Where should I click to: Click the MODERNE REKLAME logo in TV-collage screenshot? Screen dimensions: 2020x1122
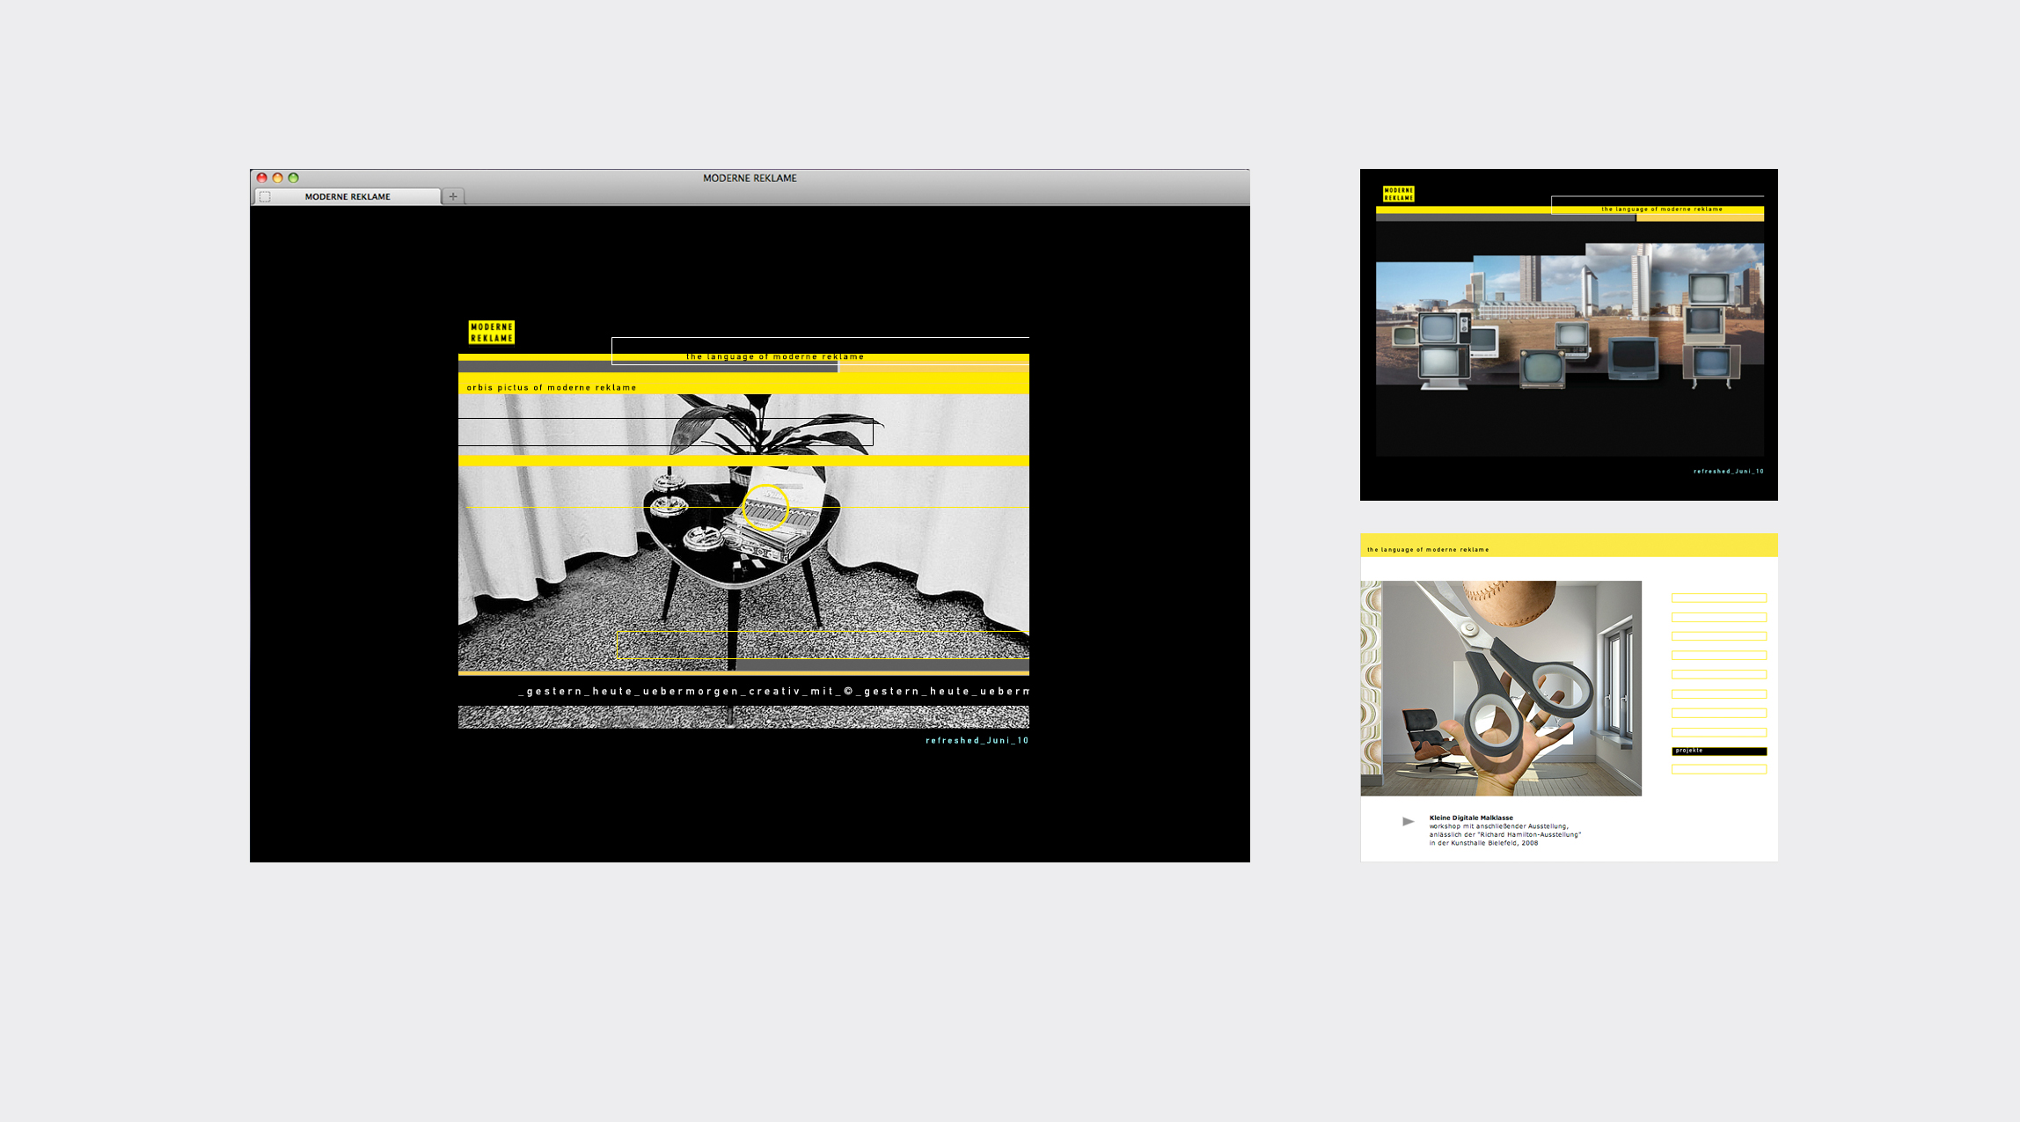(1398, 194)
